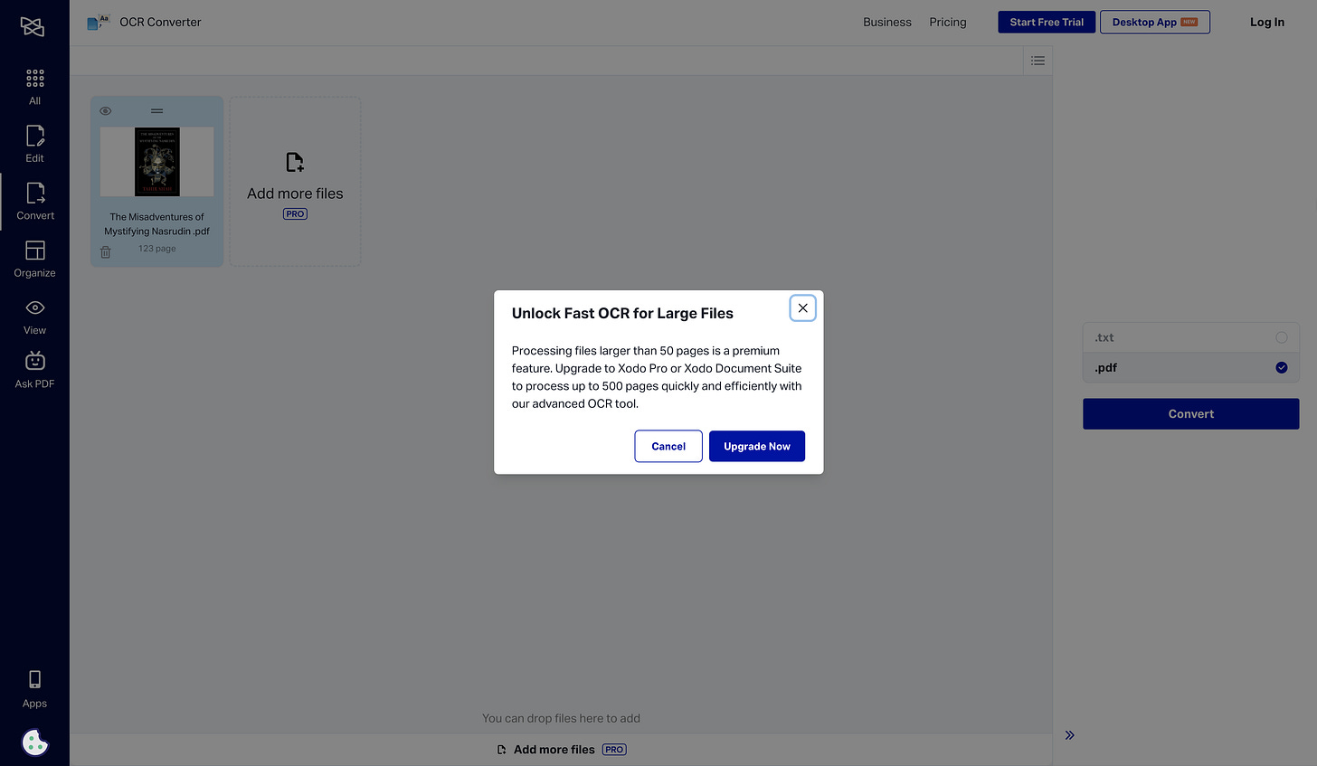Open the All tools grid icon
Viewport: 1317px width, 766px height.
click(x=34, y=78)
